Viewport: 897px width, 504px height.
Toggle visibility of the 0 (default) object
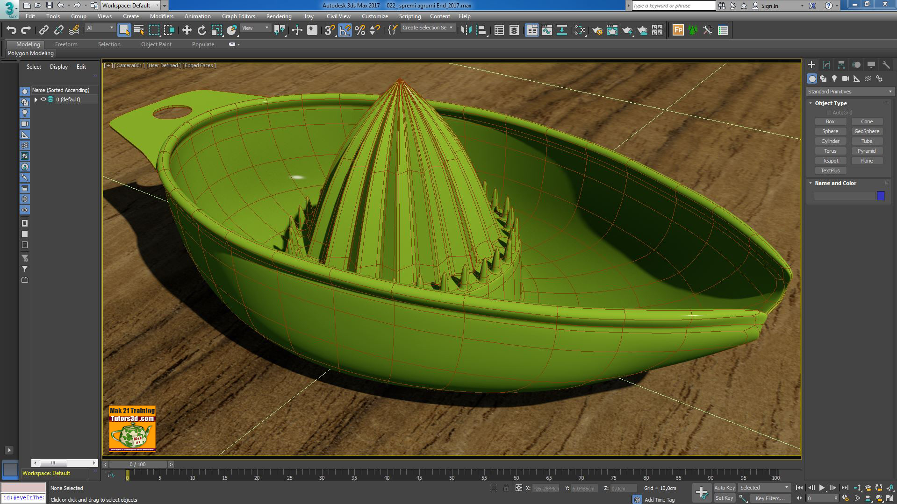pos(43,99)
